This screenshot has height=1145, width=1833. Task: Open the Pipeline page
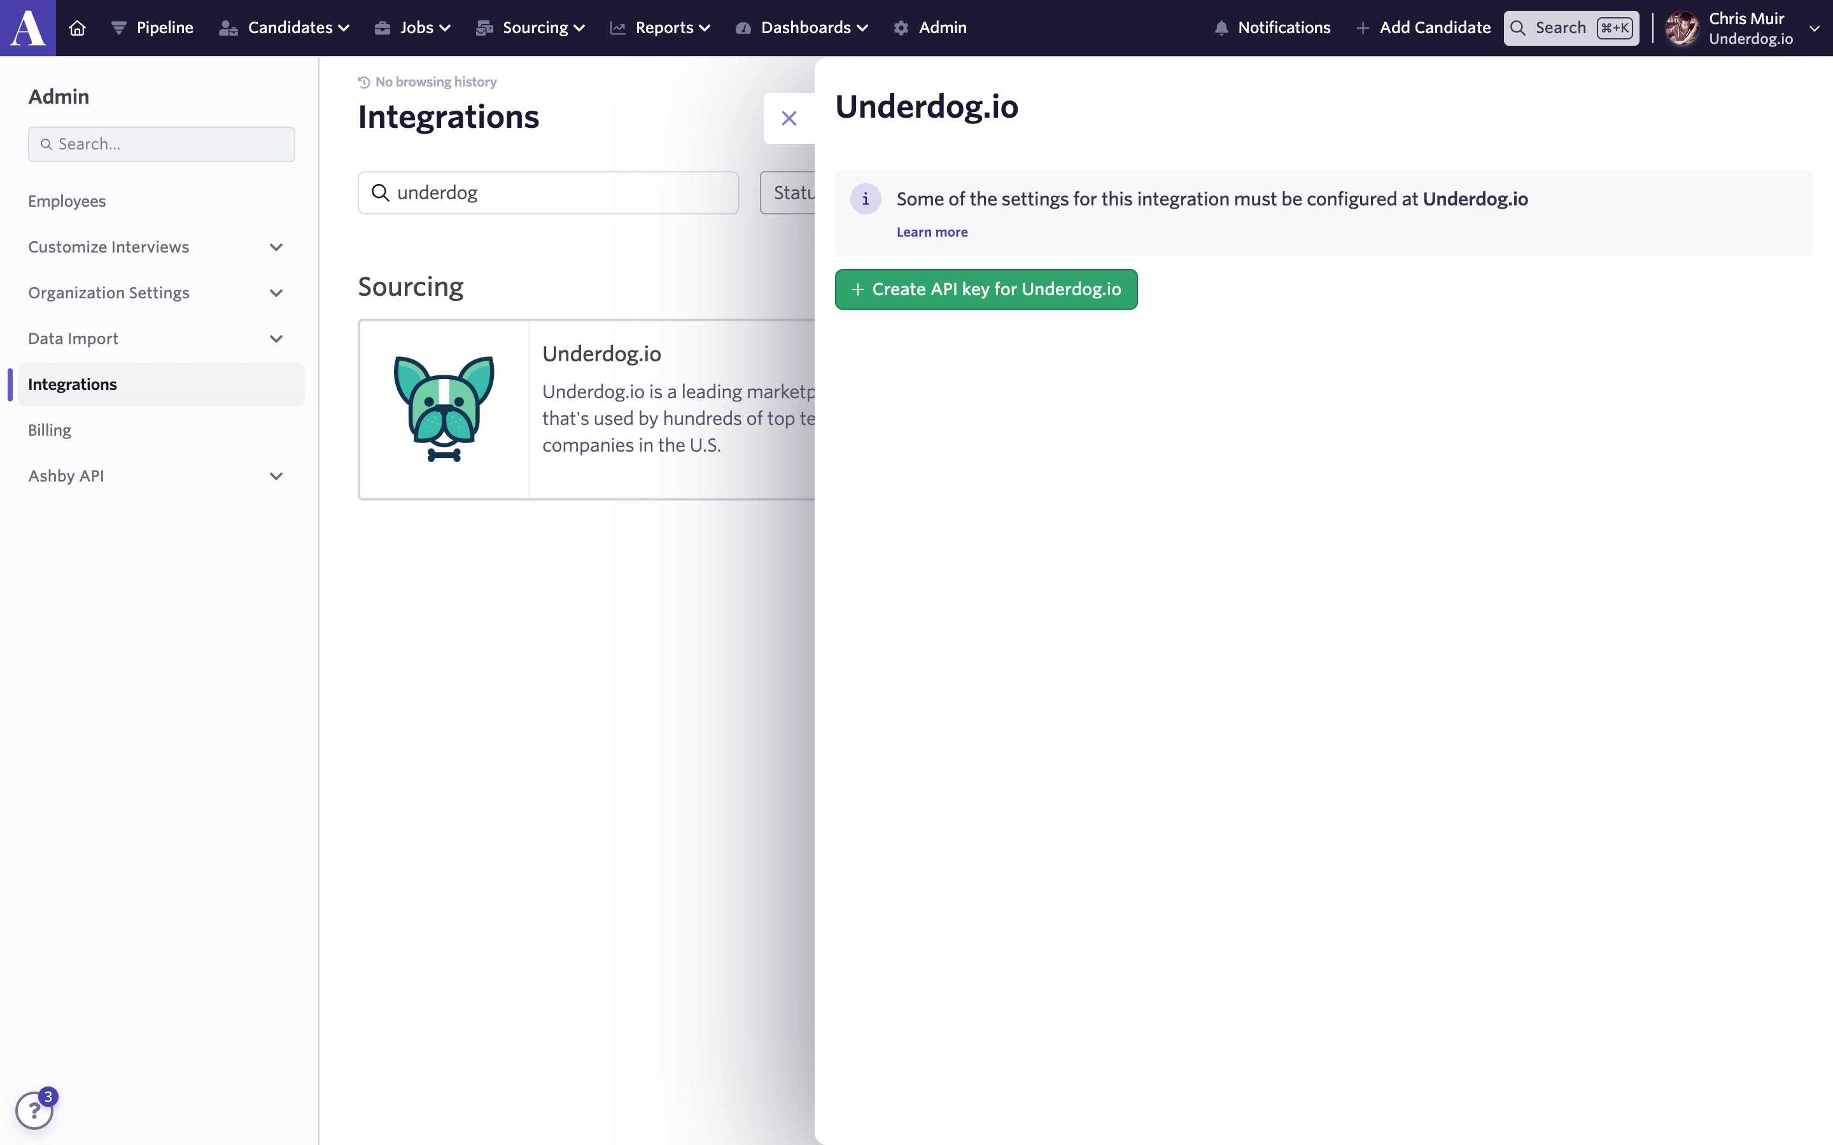pos(152,28)
